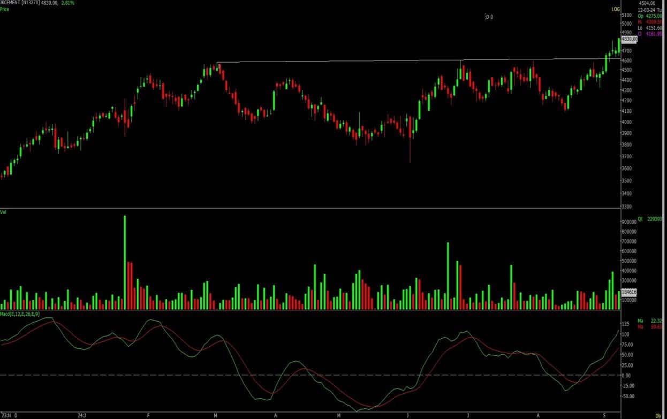Viewport: 667px width, 419px height.
Task: Click the tallest green volume bar
Action: 125,262
